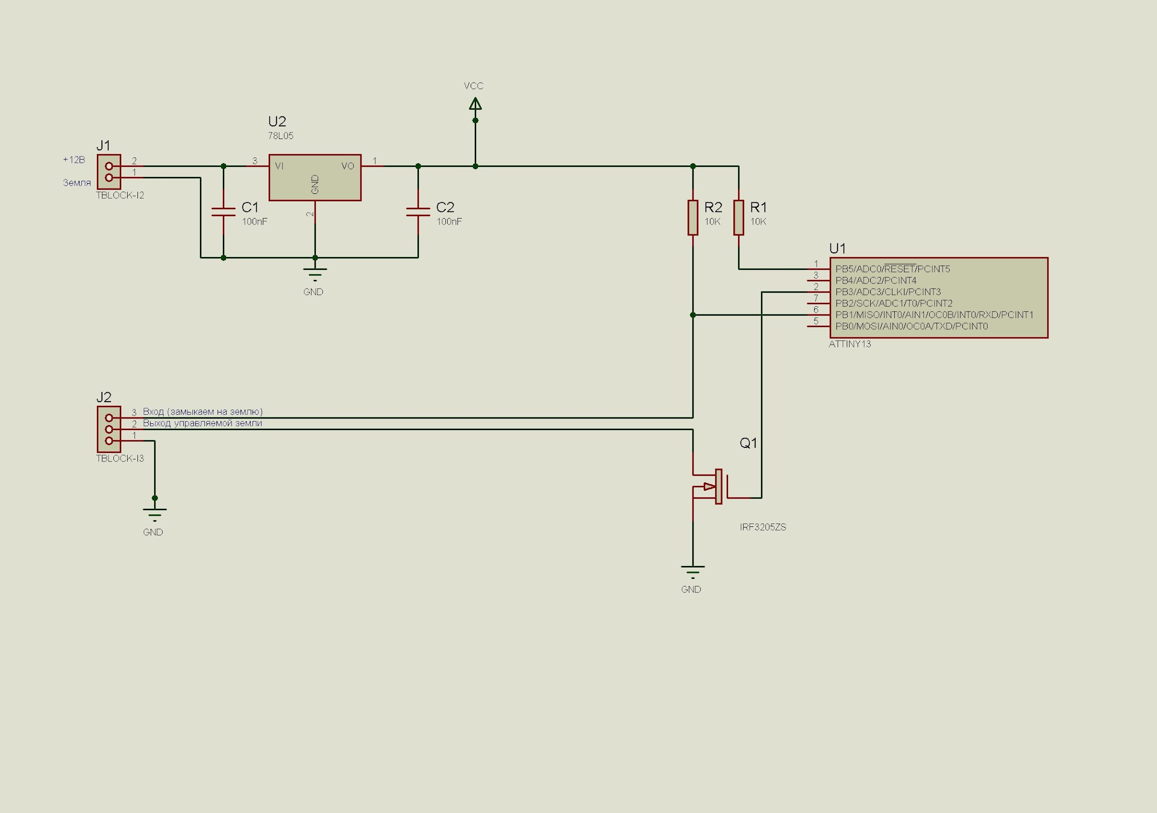
Task: Click the C1 100nF value label
Action: 254,222
